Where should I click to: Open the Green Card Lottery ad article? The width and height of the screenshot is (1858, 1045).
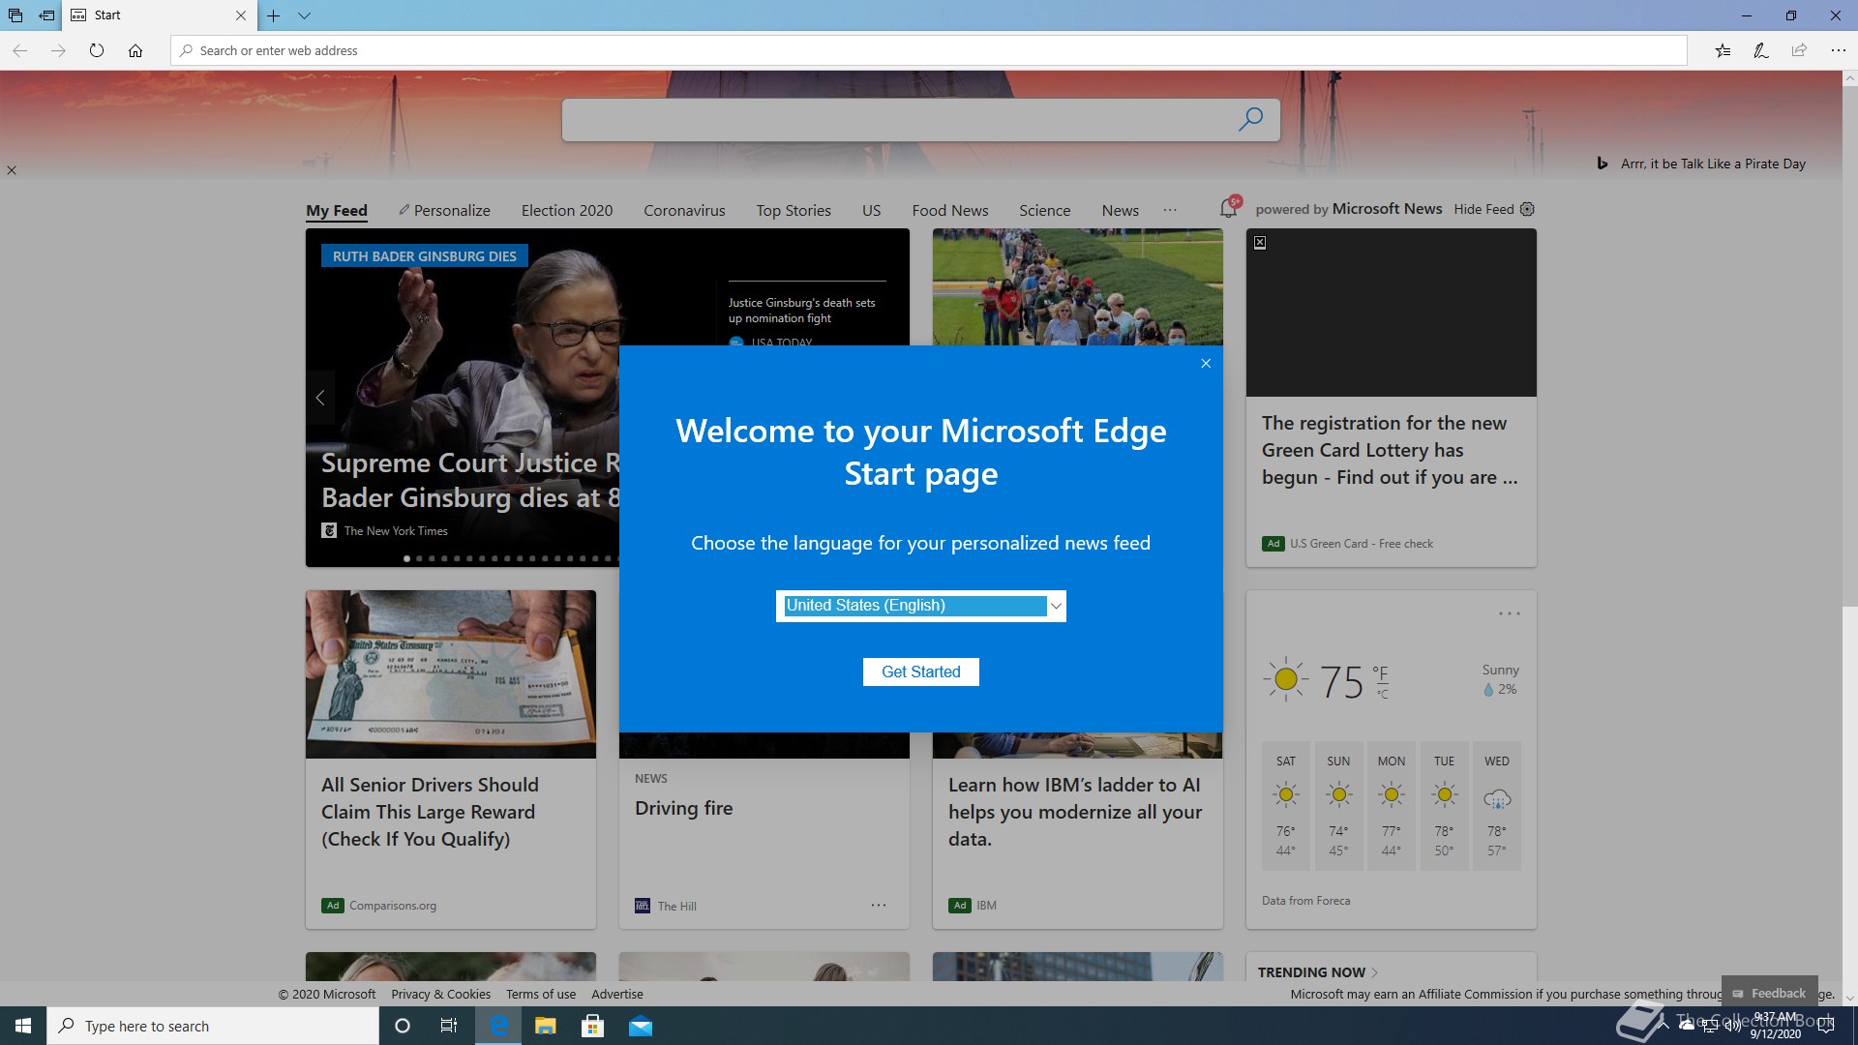point(1390,450)
